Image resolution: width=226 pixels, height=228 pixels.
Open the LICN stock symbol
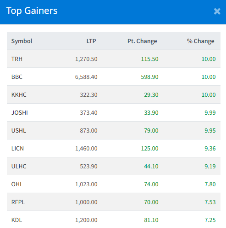click(x=17, y=149)
